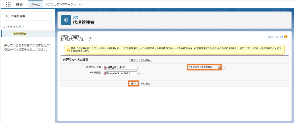This screenshot has width=294, height=123.
Task: Open the orange help question-mark icon
Action: point(286,36)
